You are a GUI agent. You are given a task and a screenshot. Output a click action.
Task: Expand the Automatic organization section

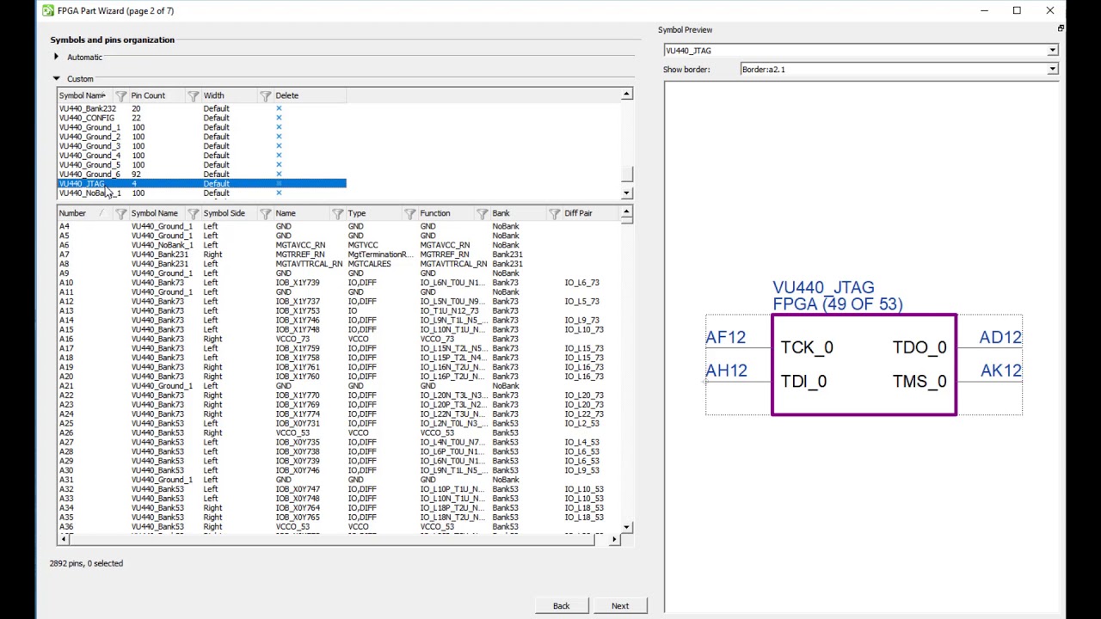click(x=56, y=57)
